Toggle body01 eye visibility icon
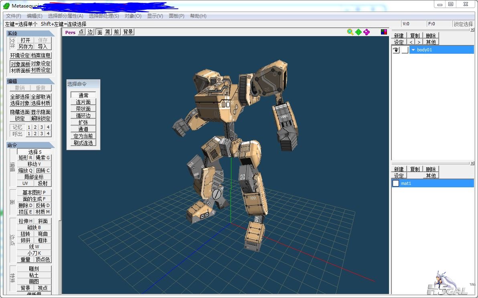This screenshot has height=298, width=478. 396,50
